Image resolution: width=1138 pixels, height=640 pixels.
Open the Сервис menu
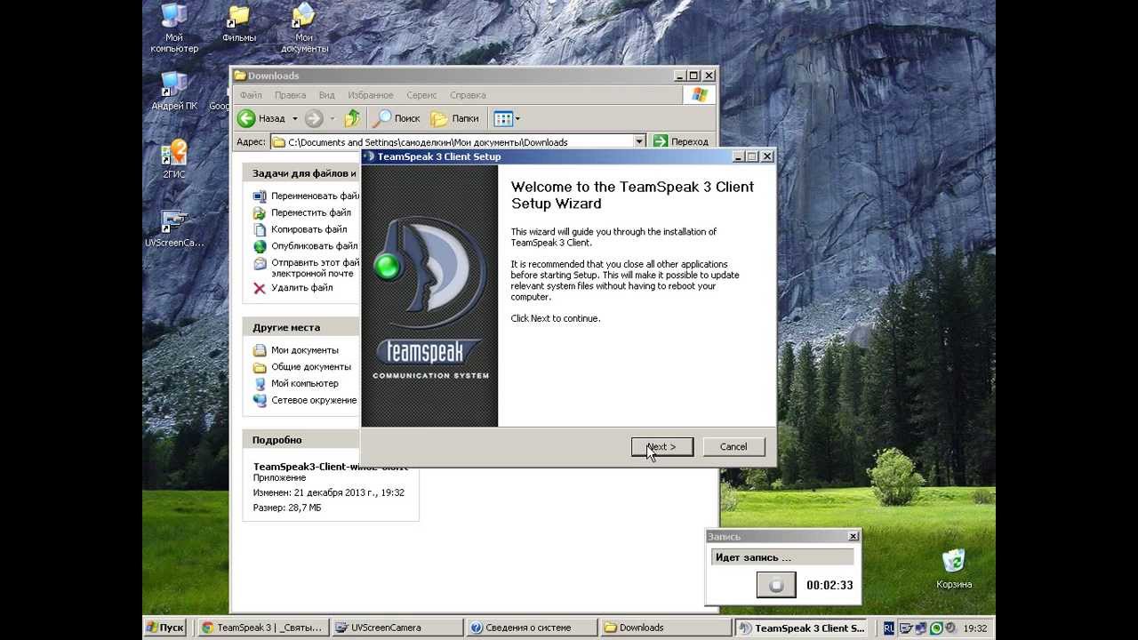pos(421,95)
